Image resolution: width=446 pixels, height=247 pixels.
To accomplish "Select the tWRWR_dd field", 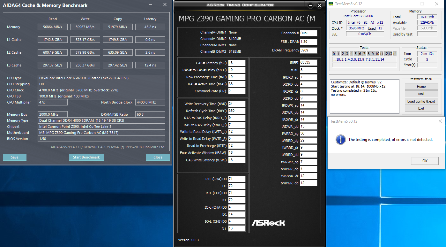I will 308,183.
